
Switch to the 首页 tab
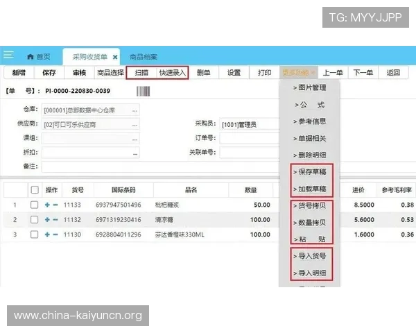point(39,57)
